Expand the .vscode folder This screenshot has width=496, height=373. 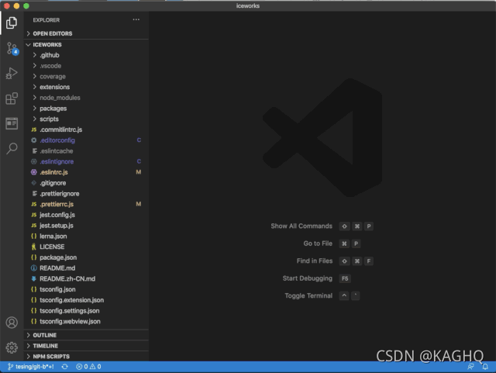coord(86,66)
